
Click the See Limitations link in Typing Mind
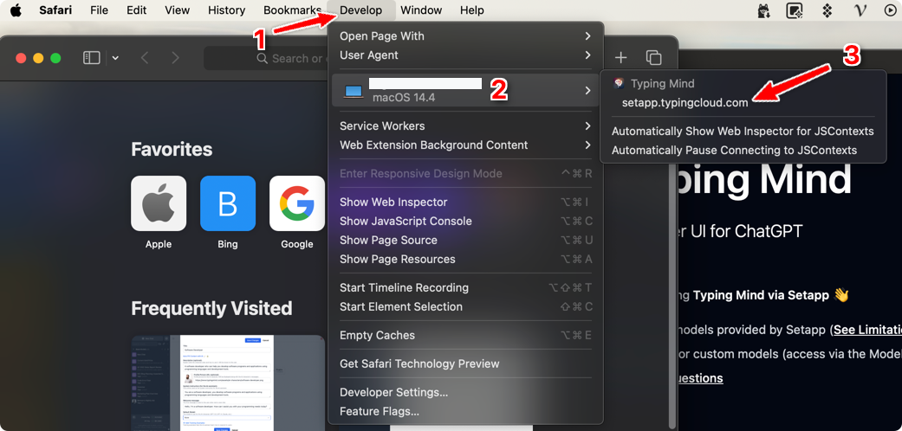[x=867, y=330]
